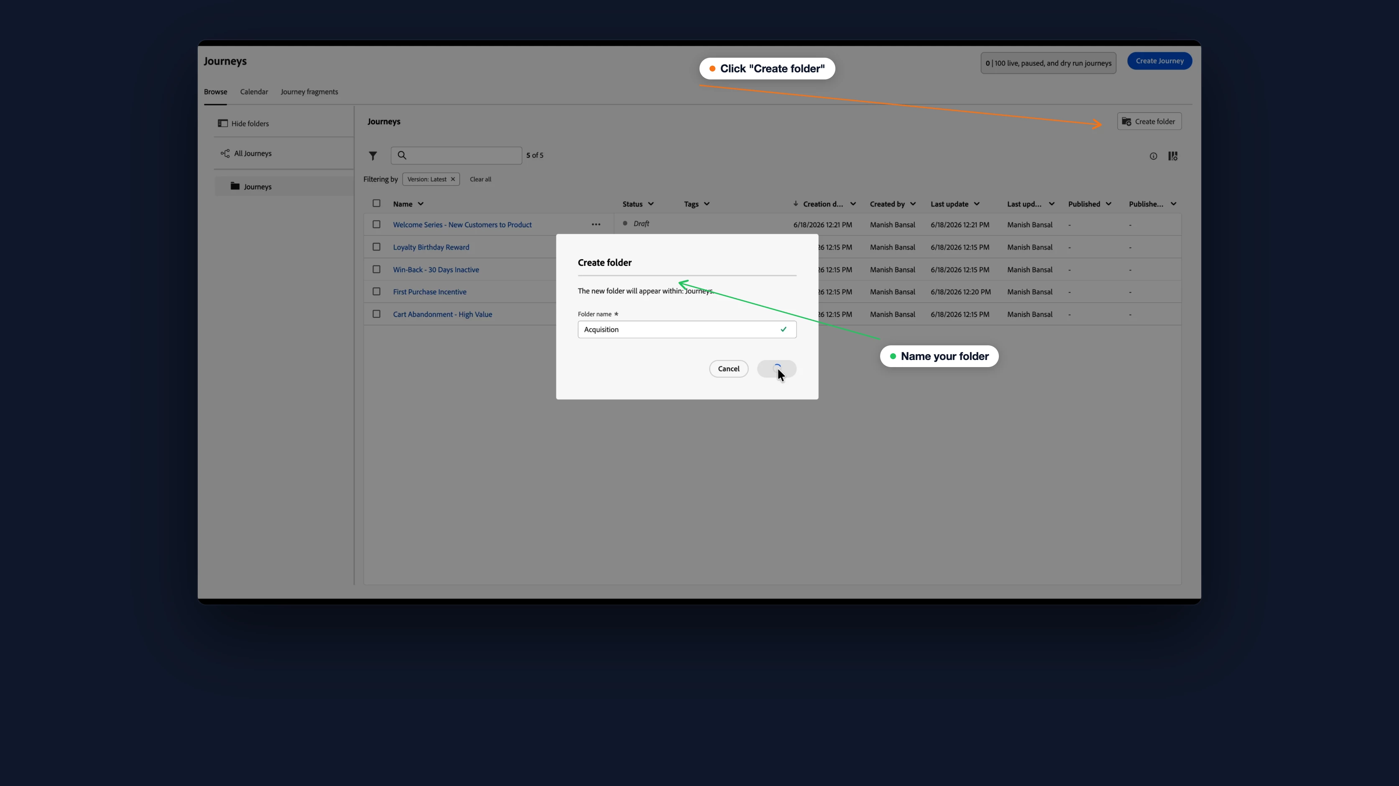Viewport: 1399px width, 786px height.
Task: Open more actions for Welcome Series row
Action: 596,225
